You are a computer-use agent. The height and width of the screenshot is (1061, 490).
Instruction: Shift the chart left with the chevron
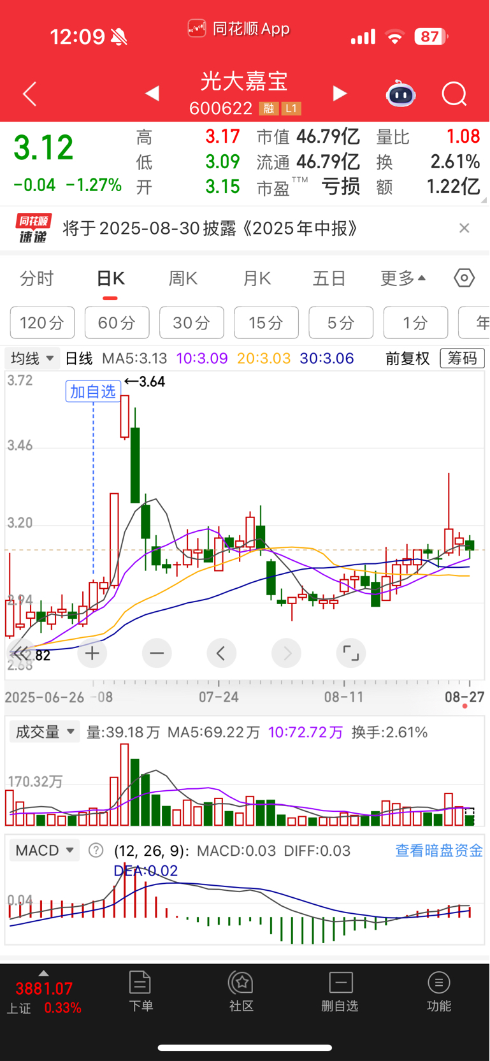221,653
